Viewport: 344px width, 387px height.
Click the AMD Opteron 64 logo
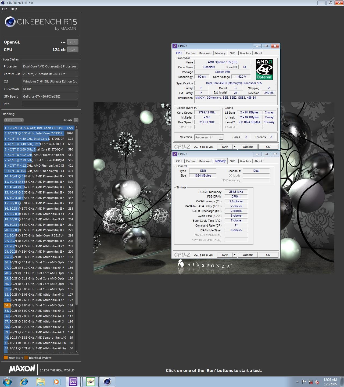tap(264, 69)
